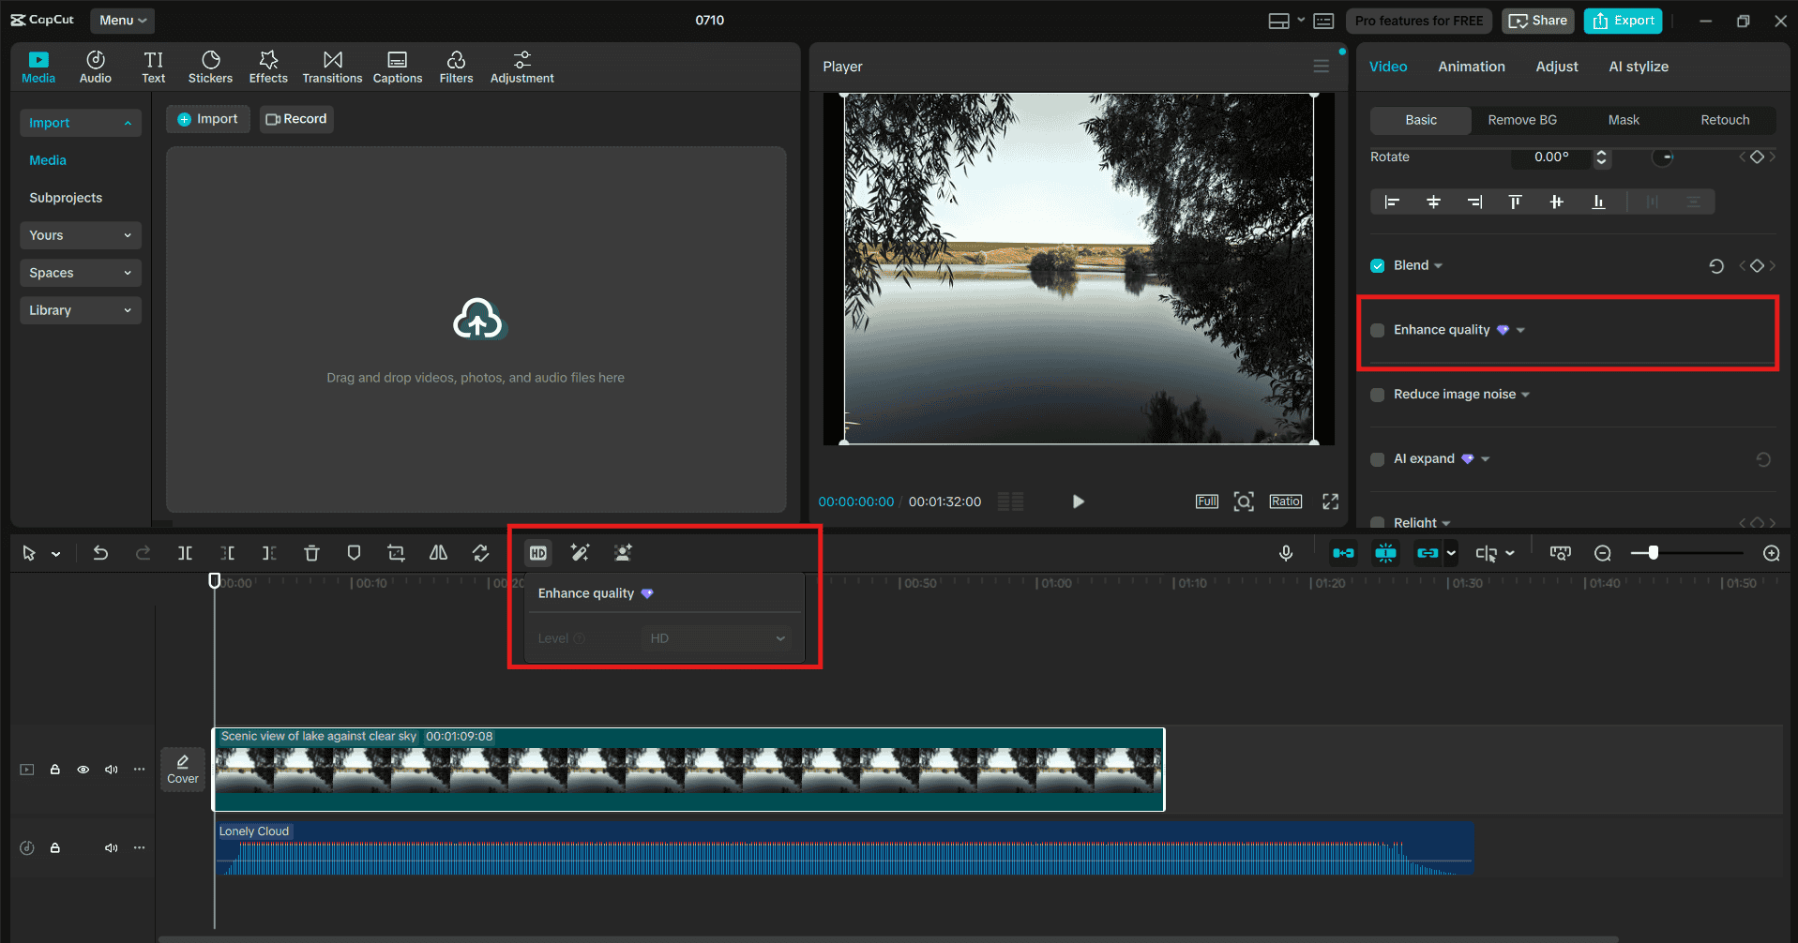Switch to the Adjust tab
Screen dimensions: 1798x943
[1557, 67]
